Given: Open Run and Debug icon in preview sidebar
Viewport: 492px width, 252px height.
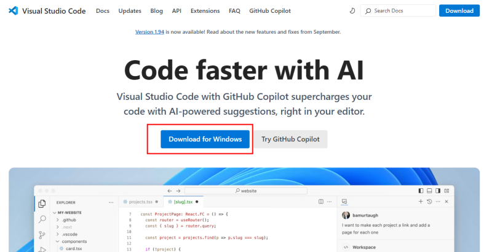Looking at the screenshot, I should click(42, 249).
